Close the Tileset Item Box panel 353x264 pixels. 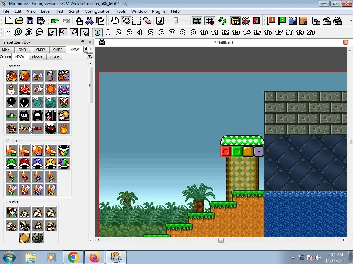90,42
